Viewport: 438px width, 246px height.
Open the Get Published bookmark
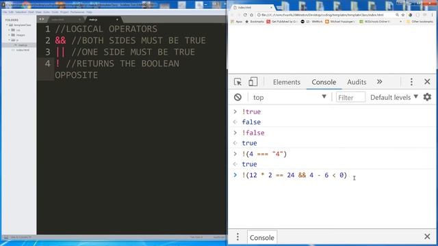pos(281,21)
